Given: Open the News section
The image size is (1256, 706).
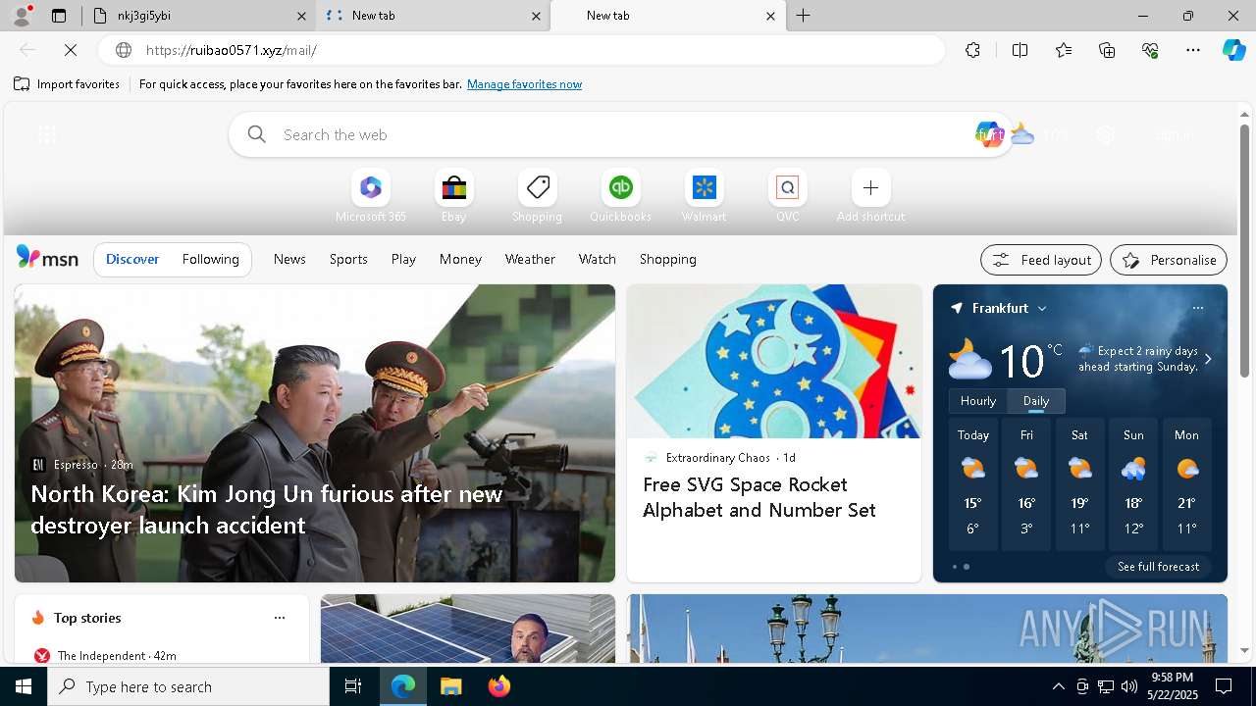Looking at the screenshot, I should coord(289,259).
